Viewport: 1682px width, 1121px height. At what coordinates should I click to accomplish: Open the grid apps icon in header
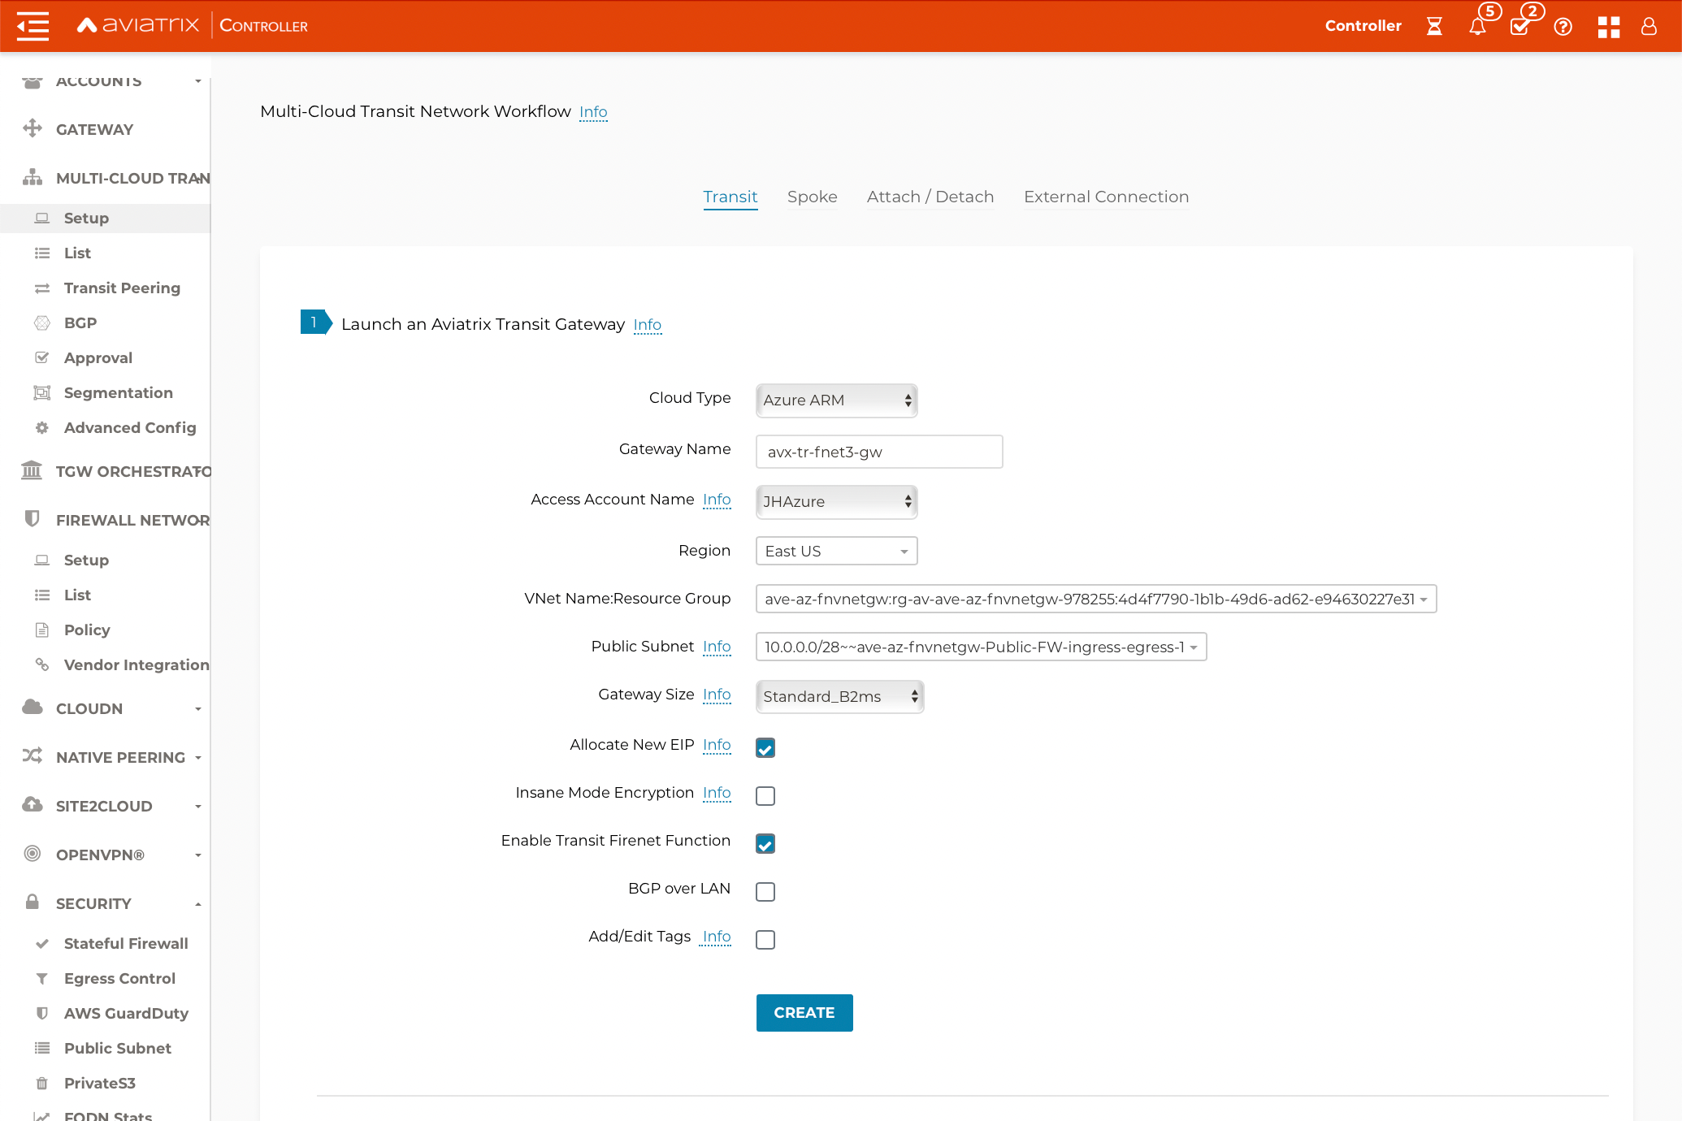click(1608, 26)
